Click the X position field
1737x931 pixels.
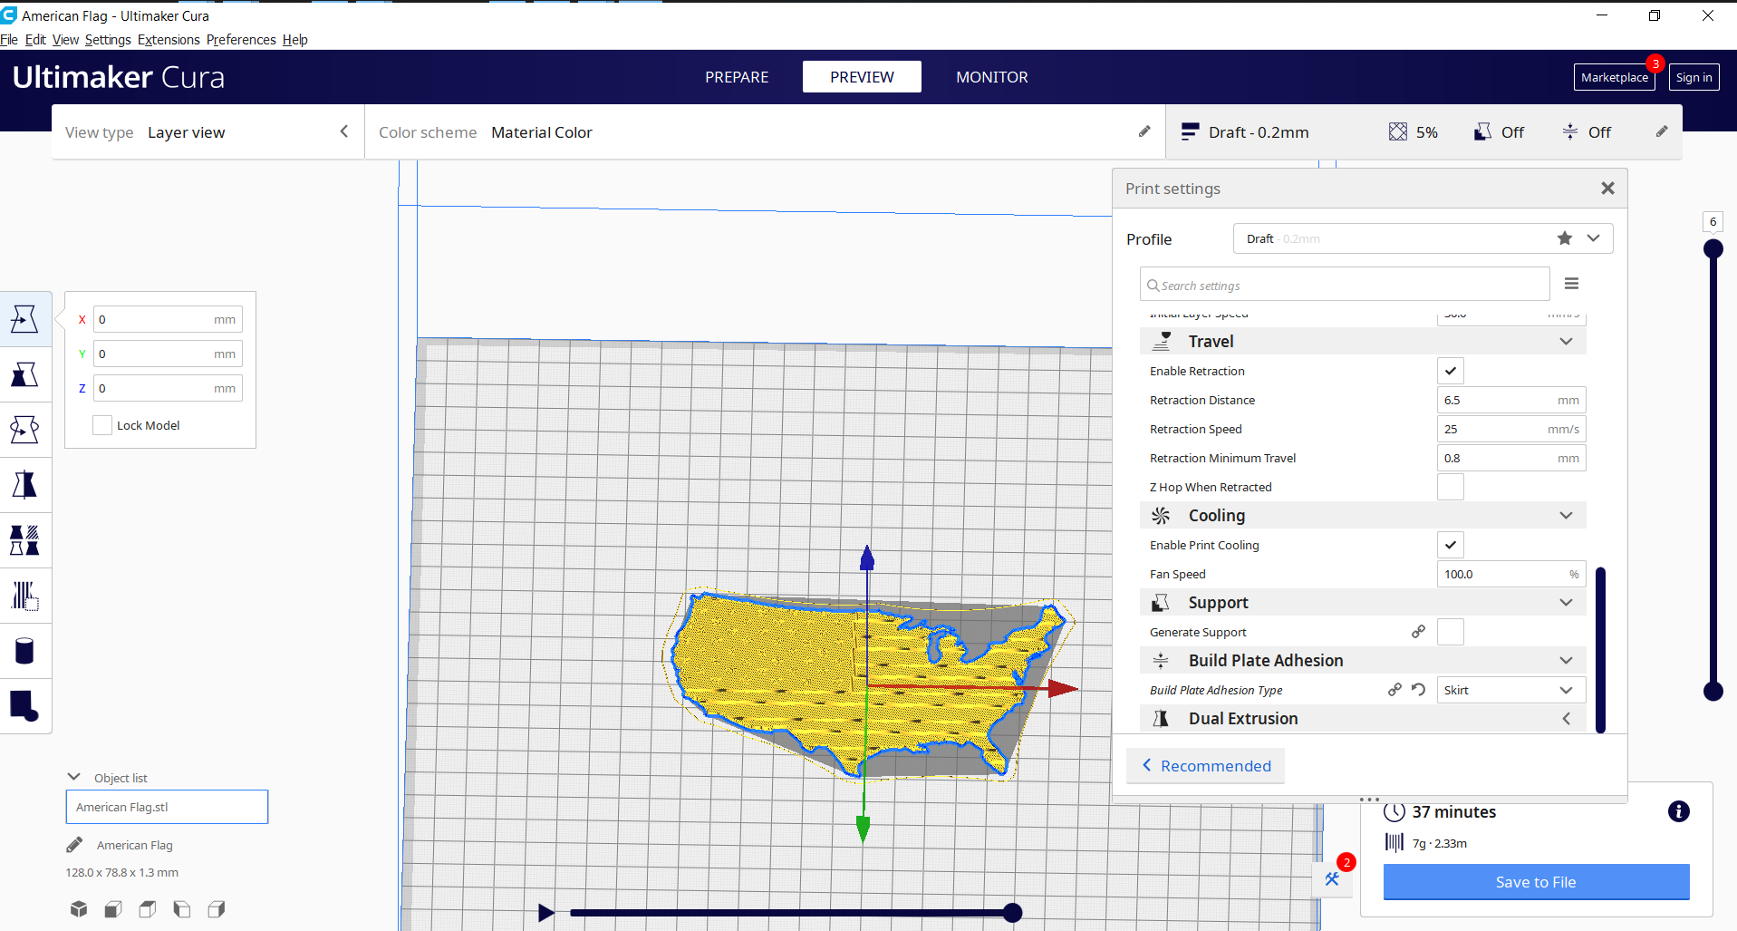point(168,319)
